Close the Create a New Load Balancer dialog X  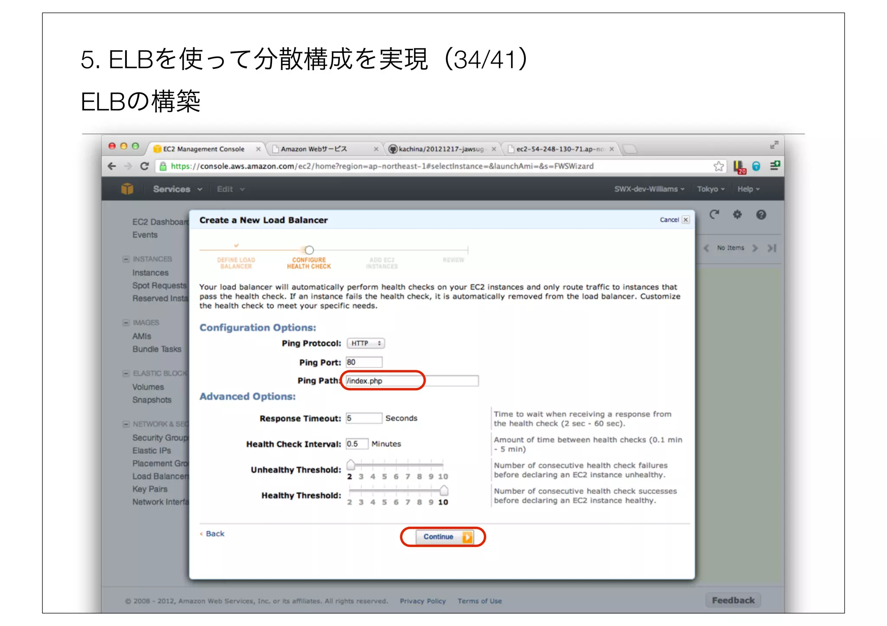pyautogui.click(x=686, y=220)
